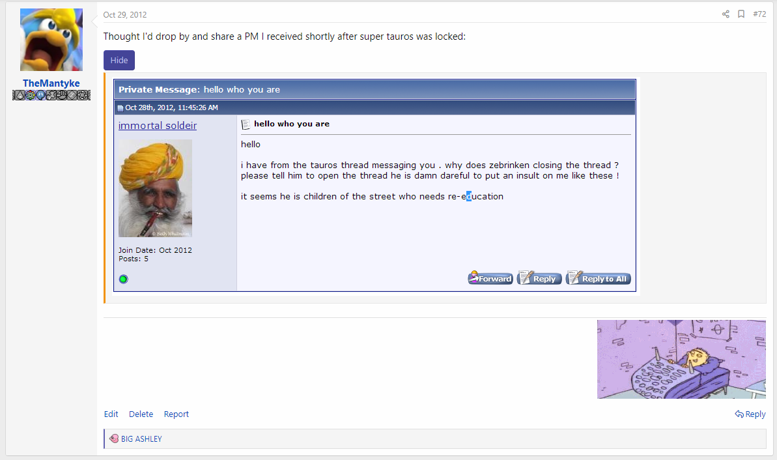Delete this post
Screen dimensions: 777x460
pos(141,414)
